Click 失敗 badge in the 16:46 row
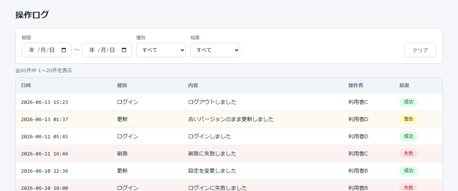 408,154
